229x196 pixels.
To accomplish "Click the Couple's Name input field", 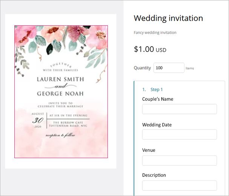I will coord(179,109).
